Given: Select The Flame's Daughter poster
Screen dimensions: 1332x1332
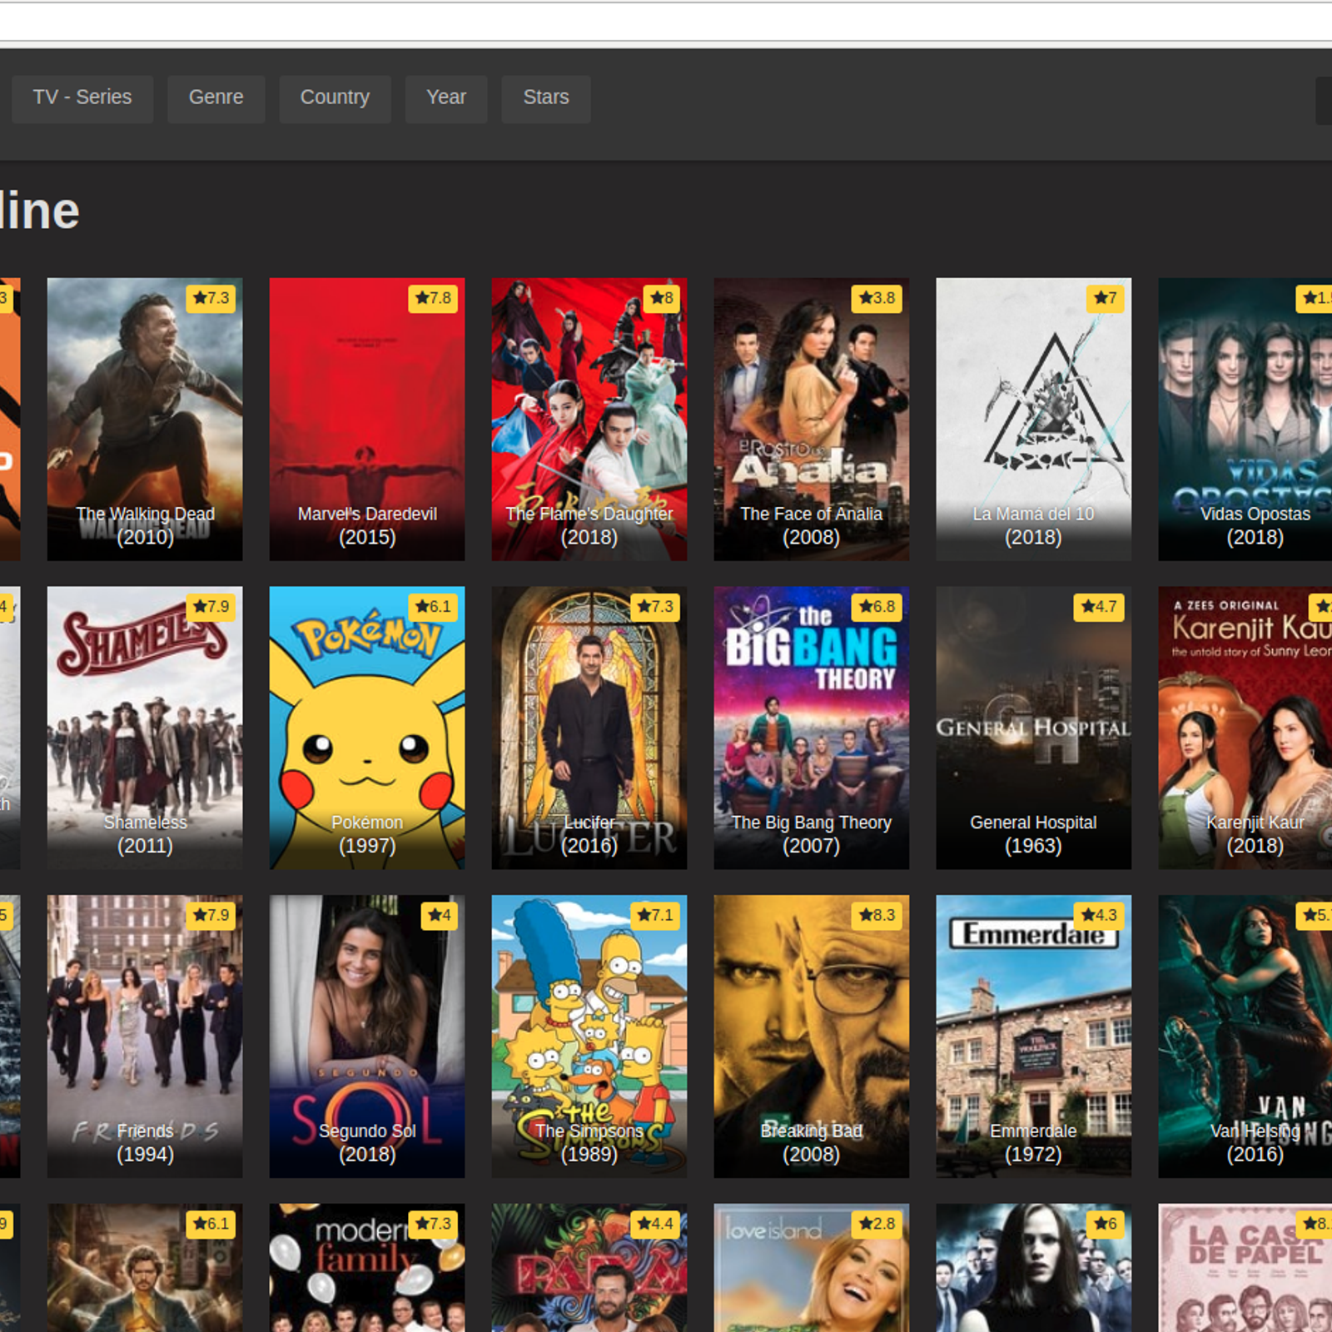Looking at the screenshot, I should pos(589,419).
